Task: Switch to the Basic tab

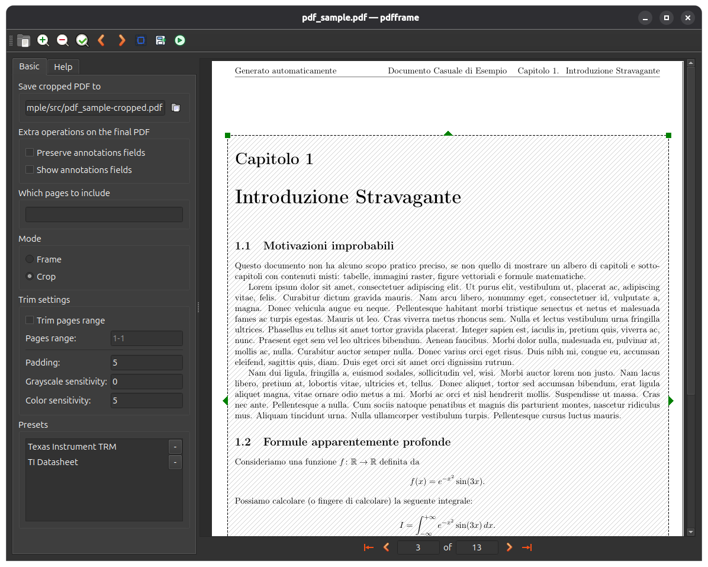Action: pyautogui.click(x=29, y=66)
